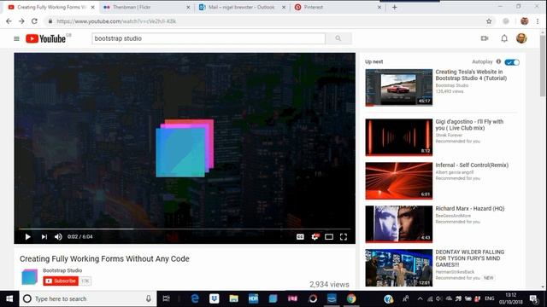Mute the video volume speaker icon

pos(58,237)
